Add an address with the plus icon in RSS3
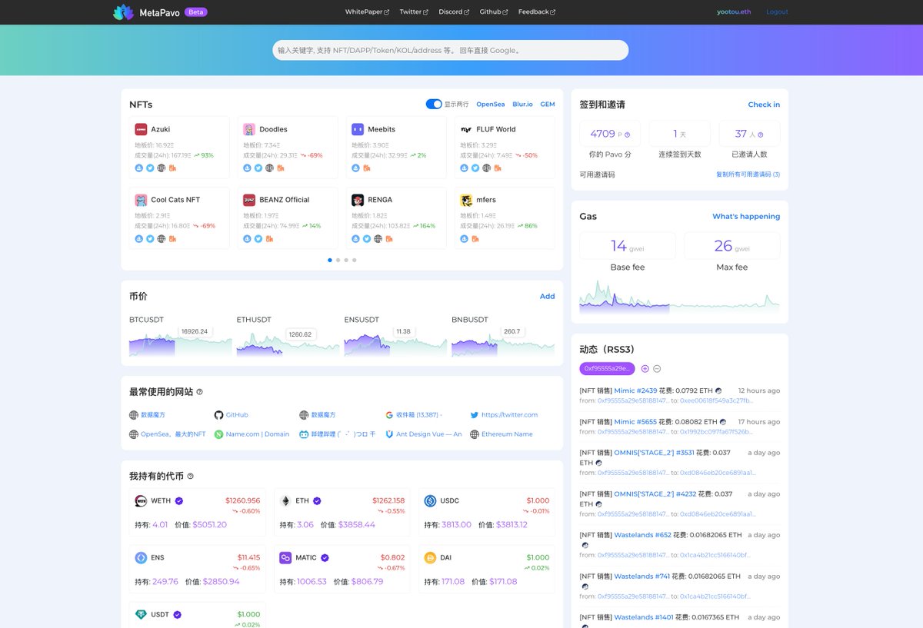923x628 pixels. click(645, 369)
